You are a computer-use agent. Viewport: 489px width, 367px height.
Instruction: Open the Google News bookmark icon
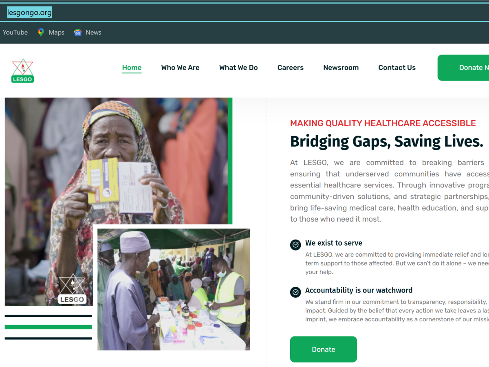(x=78, y=33)
